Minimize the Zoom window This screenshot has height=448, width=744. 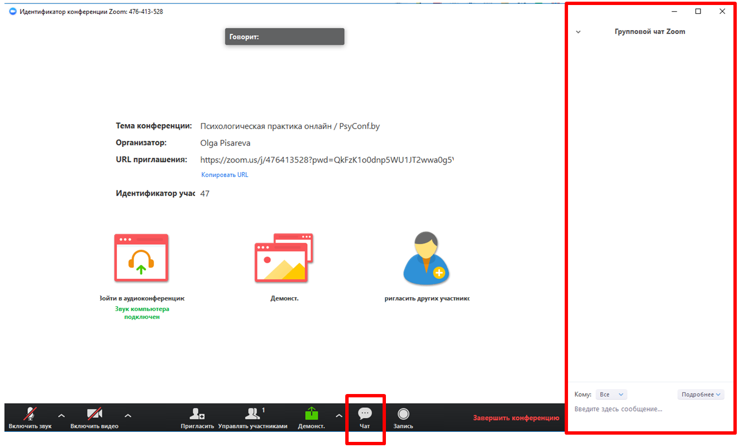(x=674, y=11)
